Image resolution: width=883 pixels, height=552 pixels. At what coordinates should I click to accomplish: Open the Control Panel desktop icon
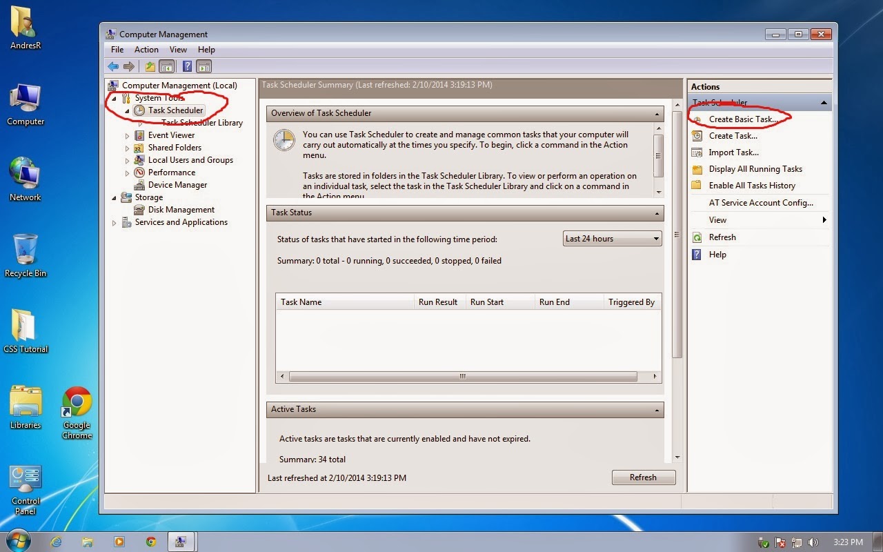coord(26,490)
